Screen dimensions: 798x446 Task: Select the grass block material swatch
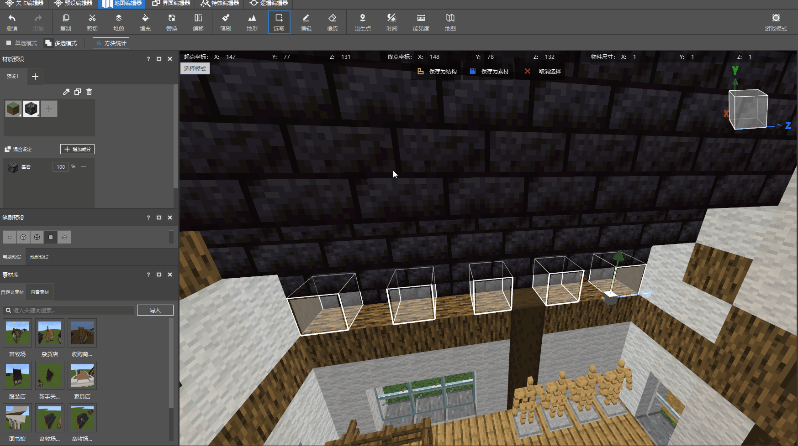(x=14, y=109)
